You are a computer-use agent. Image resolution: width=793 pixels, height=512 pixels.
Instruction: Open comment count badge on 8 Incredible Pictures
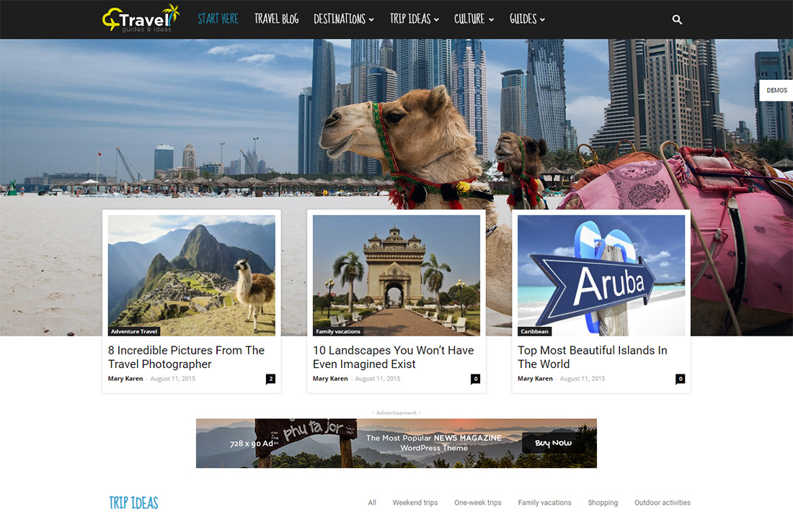coord(270,379)
